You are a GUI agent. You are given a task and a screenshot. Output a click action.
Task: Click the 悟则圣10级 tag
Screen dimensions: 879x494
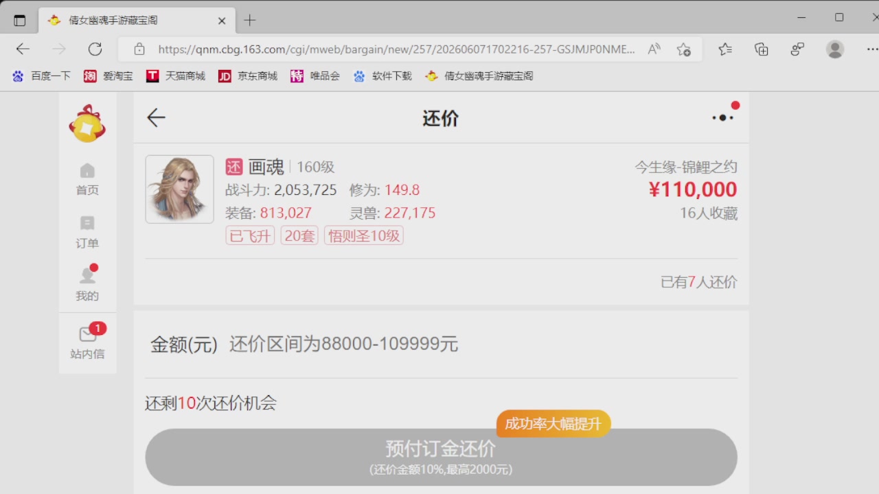pyautogui.click(x=364, y=236)
